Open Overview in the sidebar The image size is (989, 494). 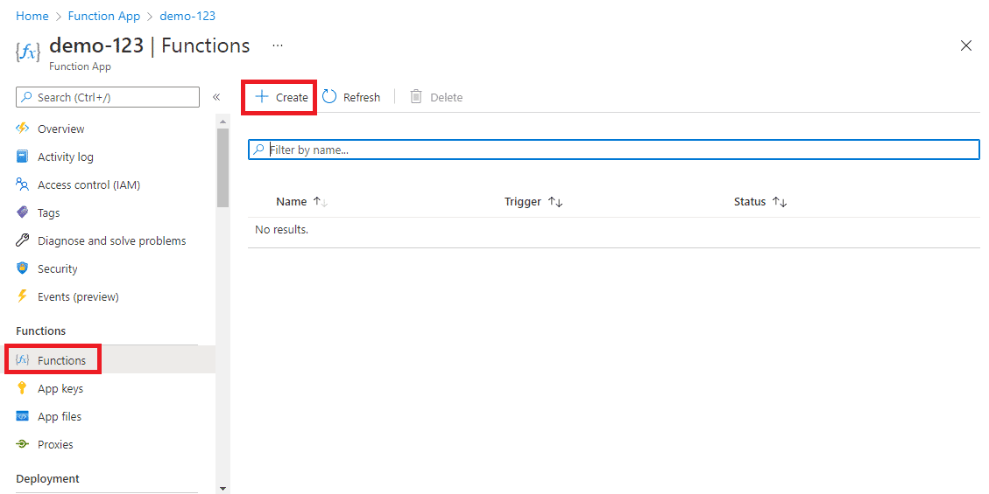click(61, 129)
